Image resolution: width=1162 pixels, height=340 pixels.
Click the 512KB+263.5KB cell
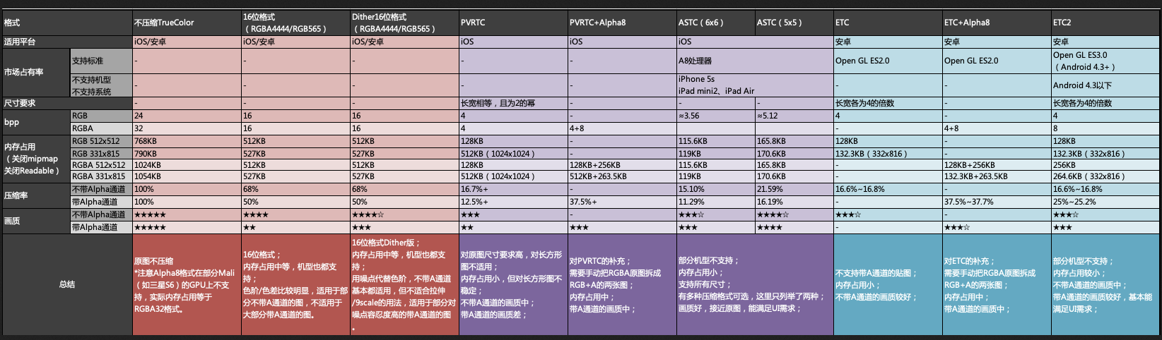coord(622,176)
